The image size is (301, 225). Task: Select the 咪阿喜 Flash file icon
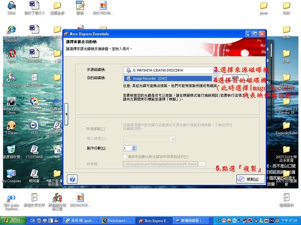(34, 176)
